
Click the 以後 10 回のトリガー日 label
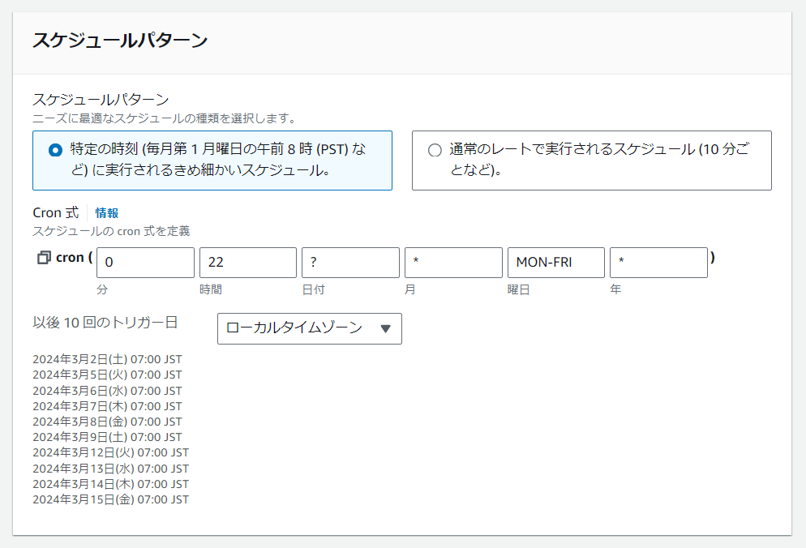pyautogui.click(x=105, y=323)
